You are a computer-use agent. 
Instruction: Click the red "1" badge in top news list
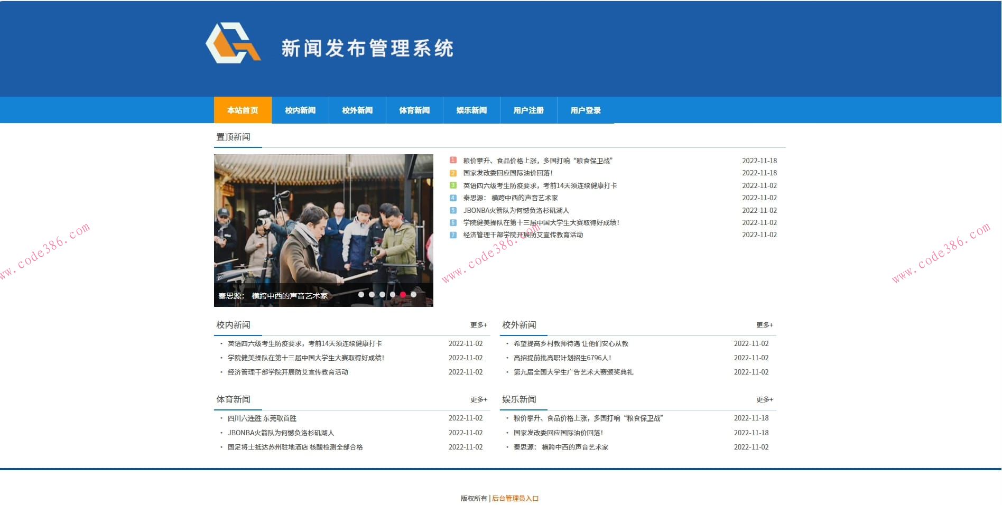[x=453, y=161]
